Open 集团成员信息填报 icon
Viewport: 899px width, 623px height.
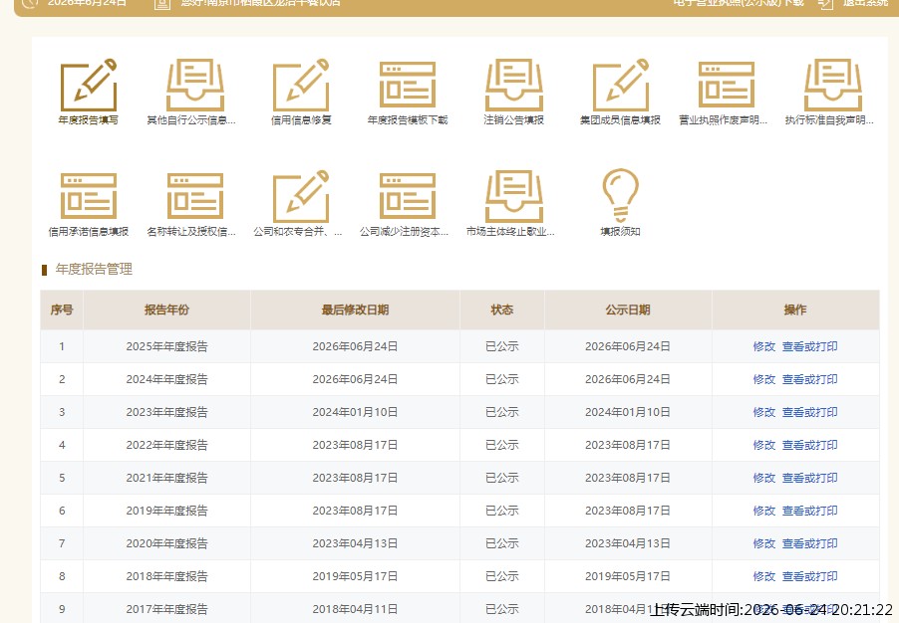point(620,86)
